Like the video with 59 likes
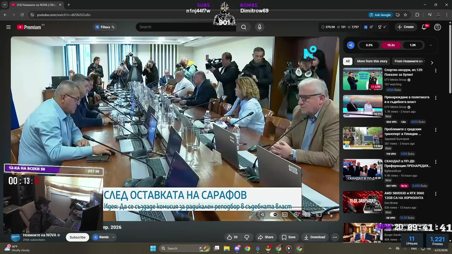Viewport: 452px width, 254px height. point(232,237)
